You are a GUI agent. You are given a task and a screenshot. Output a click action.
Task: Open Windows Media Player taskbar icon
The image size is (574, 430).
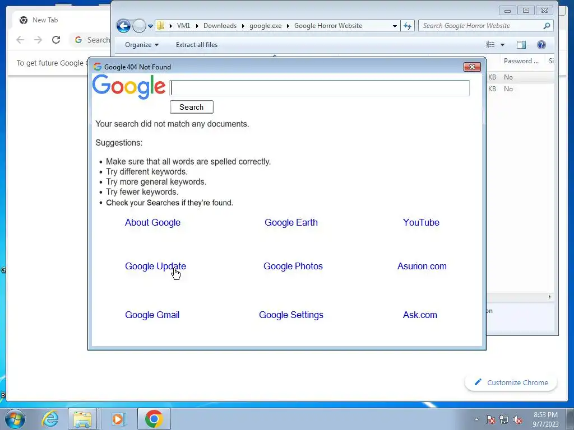click(x=118, y=419)
